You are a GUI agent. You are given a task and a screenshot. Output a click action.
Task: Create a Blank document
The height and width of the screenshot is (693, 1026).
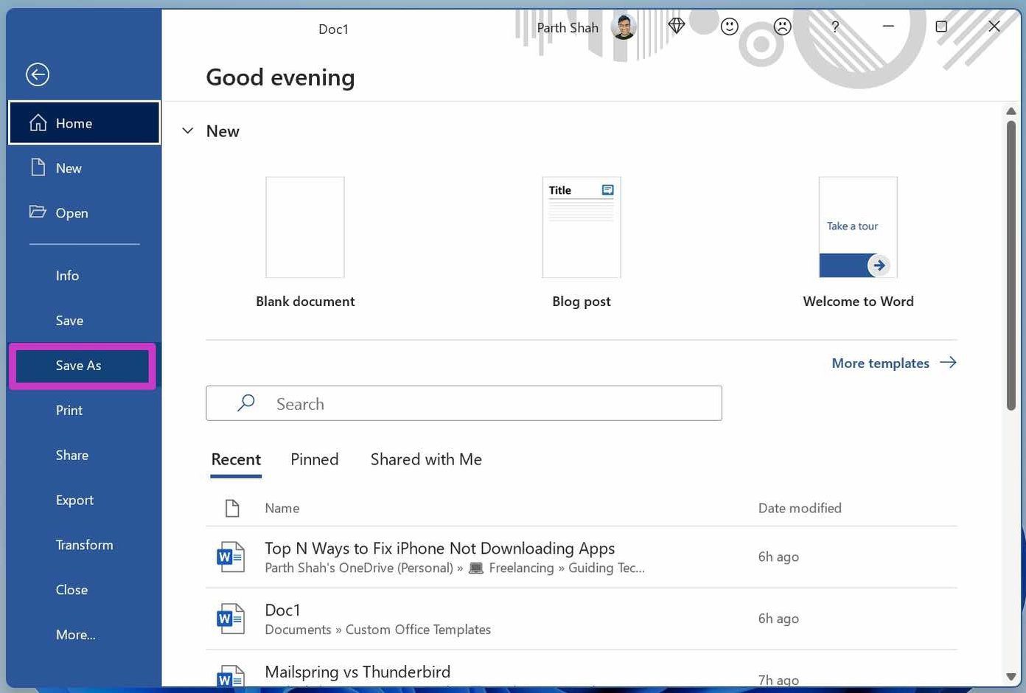click(305, 242)
